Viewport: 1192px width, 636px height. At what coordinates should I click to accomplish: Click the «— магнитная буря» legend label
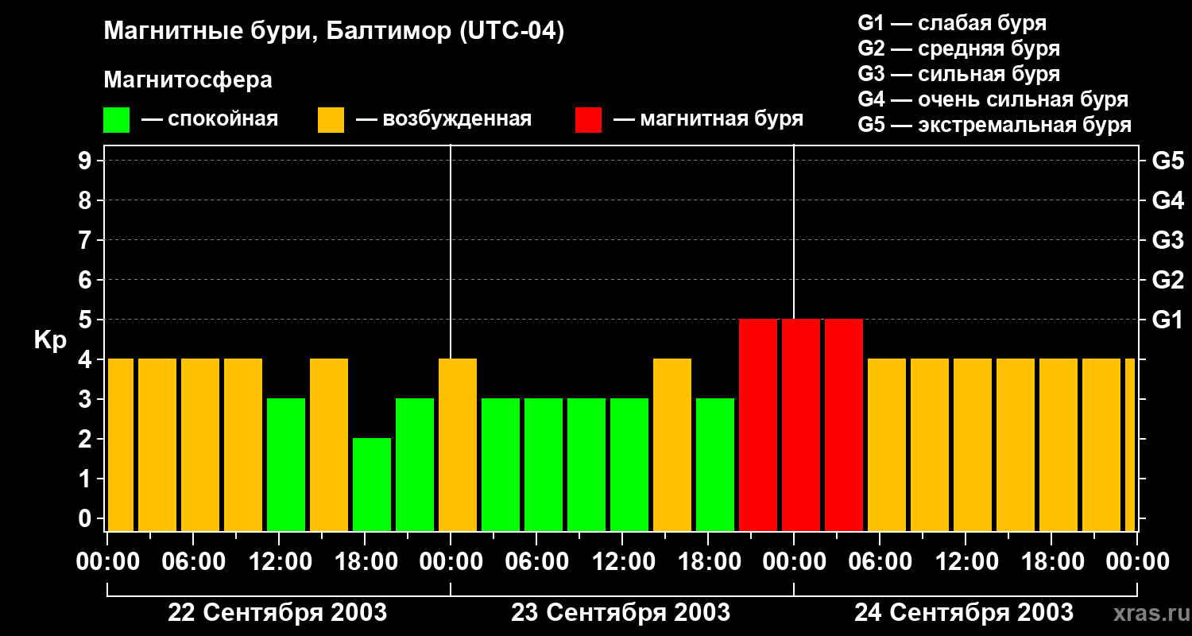(x=708, y=120)
